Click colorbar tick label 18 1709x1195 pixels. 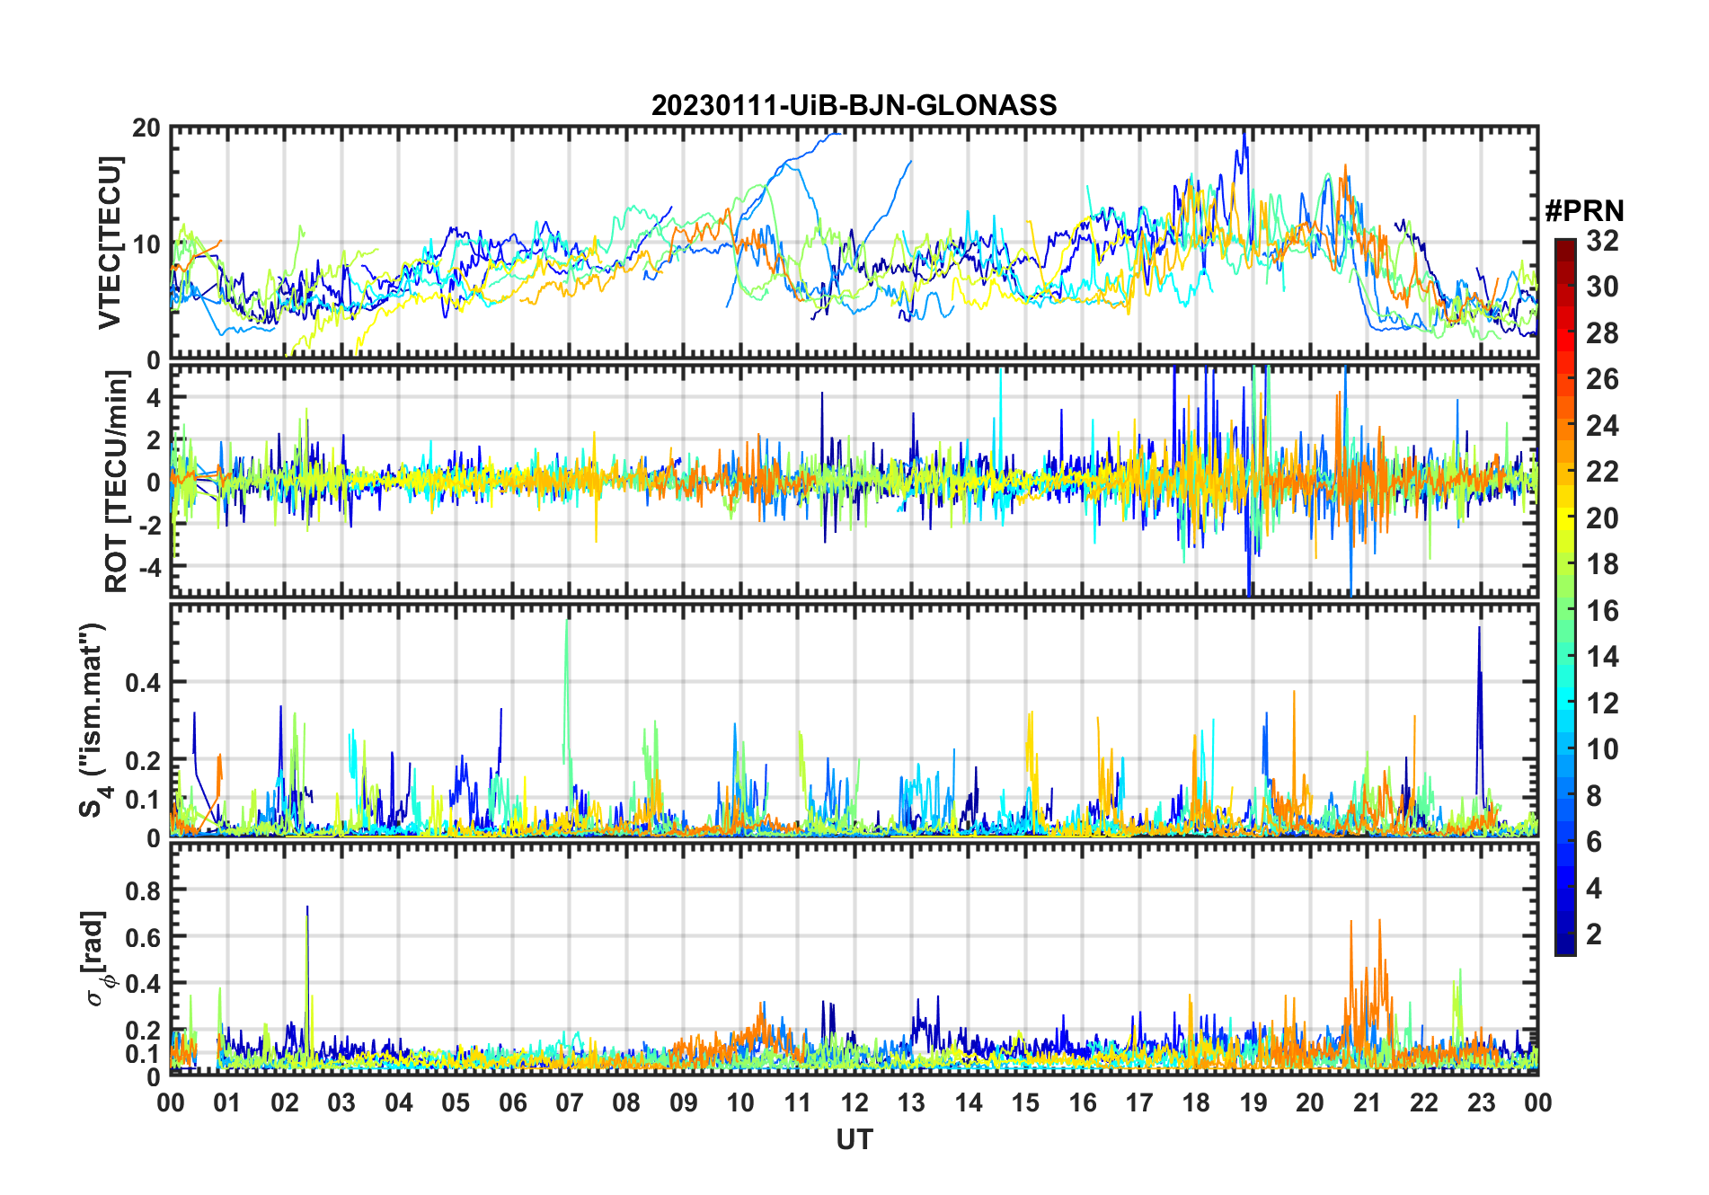1602,564
